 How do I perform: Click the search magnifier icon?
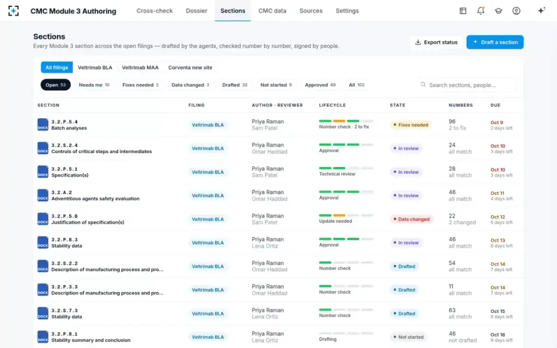423,85
